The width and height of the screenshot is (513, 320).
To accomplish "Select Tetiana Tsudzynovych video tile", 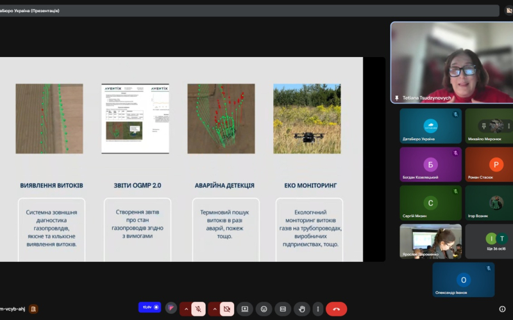I will [x=451, y=63].
